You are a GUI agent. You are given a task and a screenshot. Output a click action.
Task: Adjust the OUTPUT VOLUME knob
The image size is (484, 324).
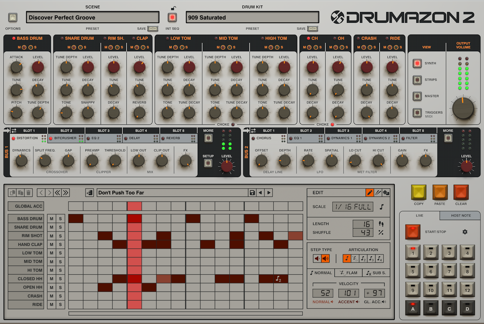463,109
